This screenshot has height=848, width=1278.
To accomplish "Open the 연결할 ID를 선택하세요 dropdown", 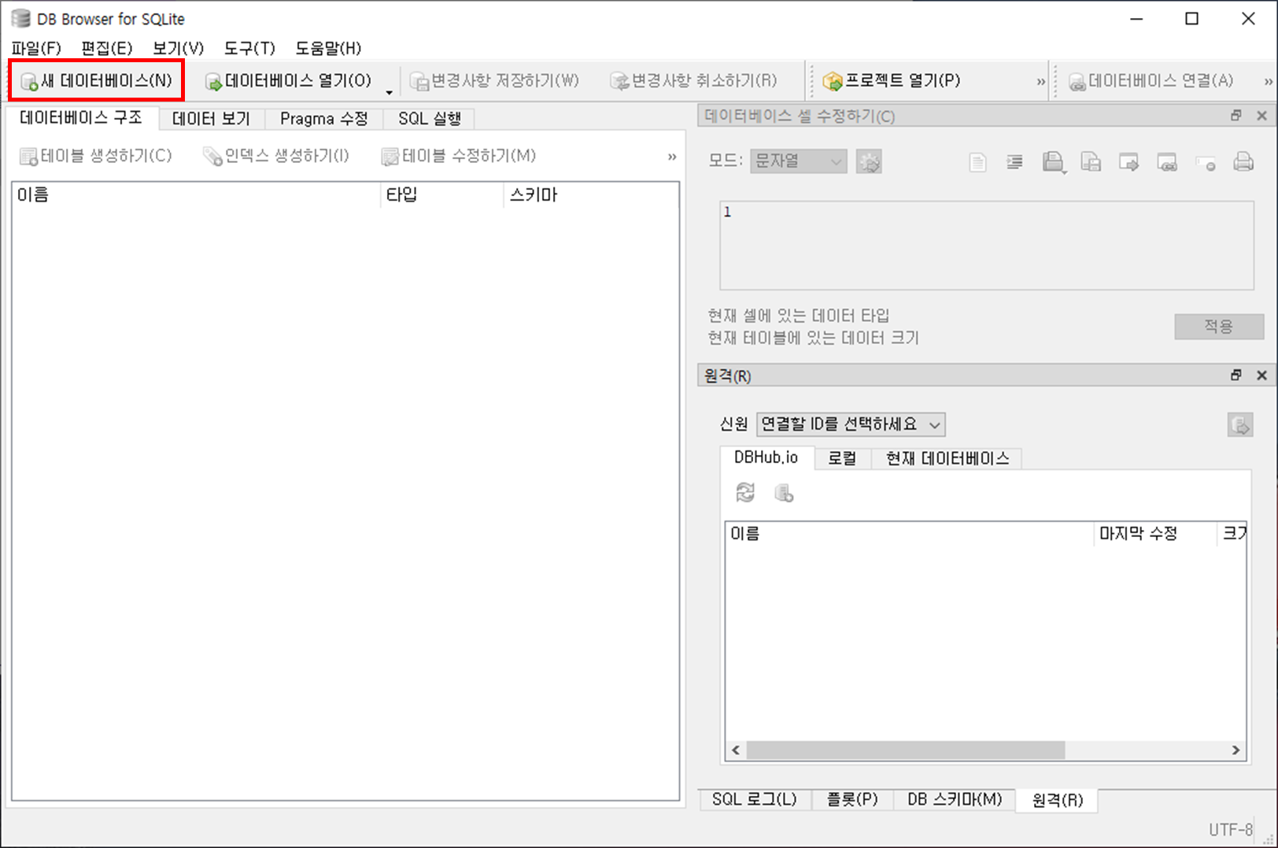I will point(851,424).
